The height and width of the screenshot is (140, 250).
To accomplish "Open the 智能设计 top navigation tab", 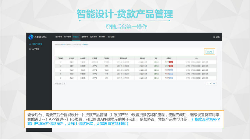I will (76, 37).
